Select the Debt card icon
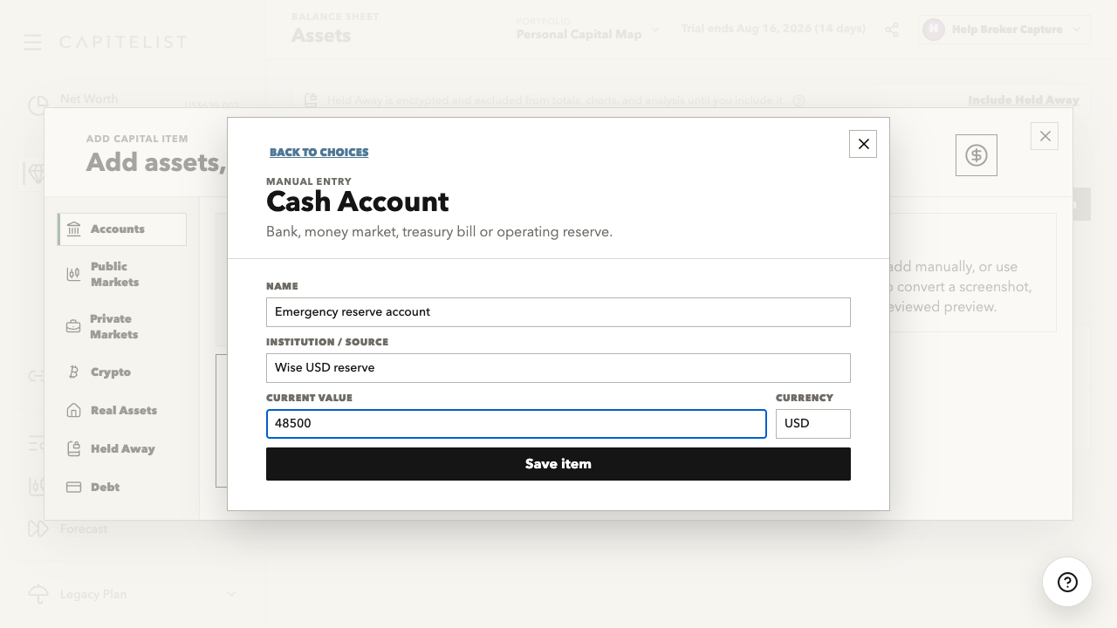The image size is (1117, 628). tap(74, 487)
